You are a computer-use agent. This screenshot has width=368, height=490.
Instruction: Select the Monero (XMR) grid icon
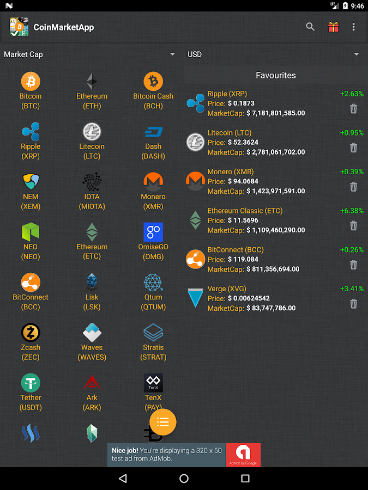tap(153, 182)
